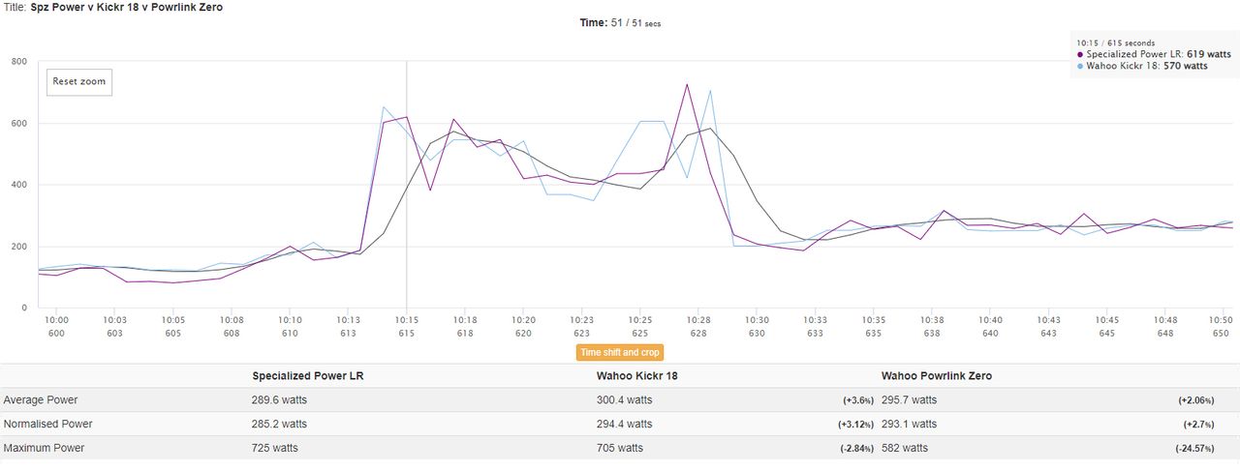Click the purple 725 watt peak on the chart

[687, 84]
